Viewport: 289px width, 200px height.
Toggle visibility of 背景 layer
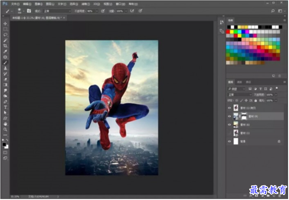point(230,141)
